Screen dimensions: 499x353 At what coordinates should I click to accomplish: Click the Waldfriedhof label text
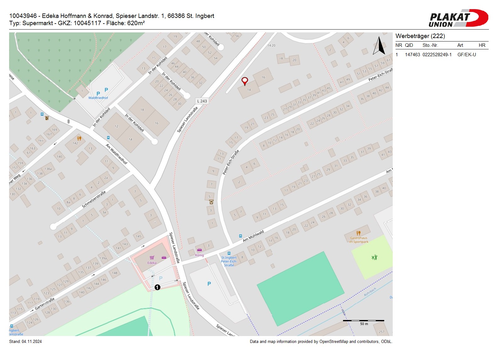click(x=98, y=98)
